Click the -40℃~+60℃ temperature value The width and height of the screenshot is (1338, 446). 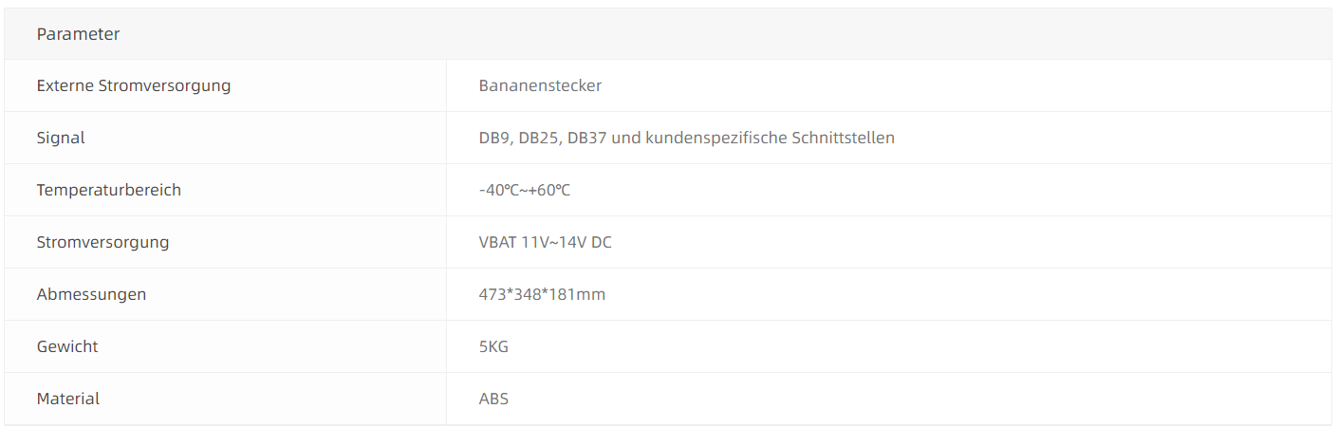coord(525,190)
